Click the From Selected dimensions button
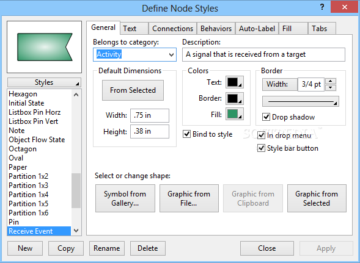The image size is (360, 263). pyautogui.click(x=133, y=90)
